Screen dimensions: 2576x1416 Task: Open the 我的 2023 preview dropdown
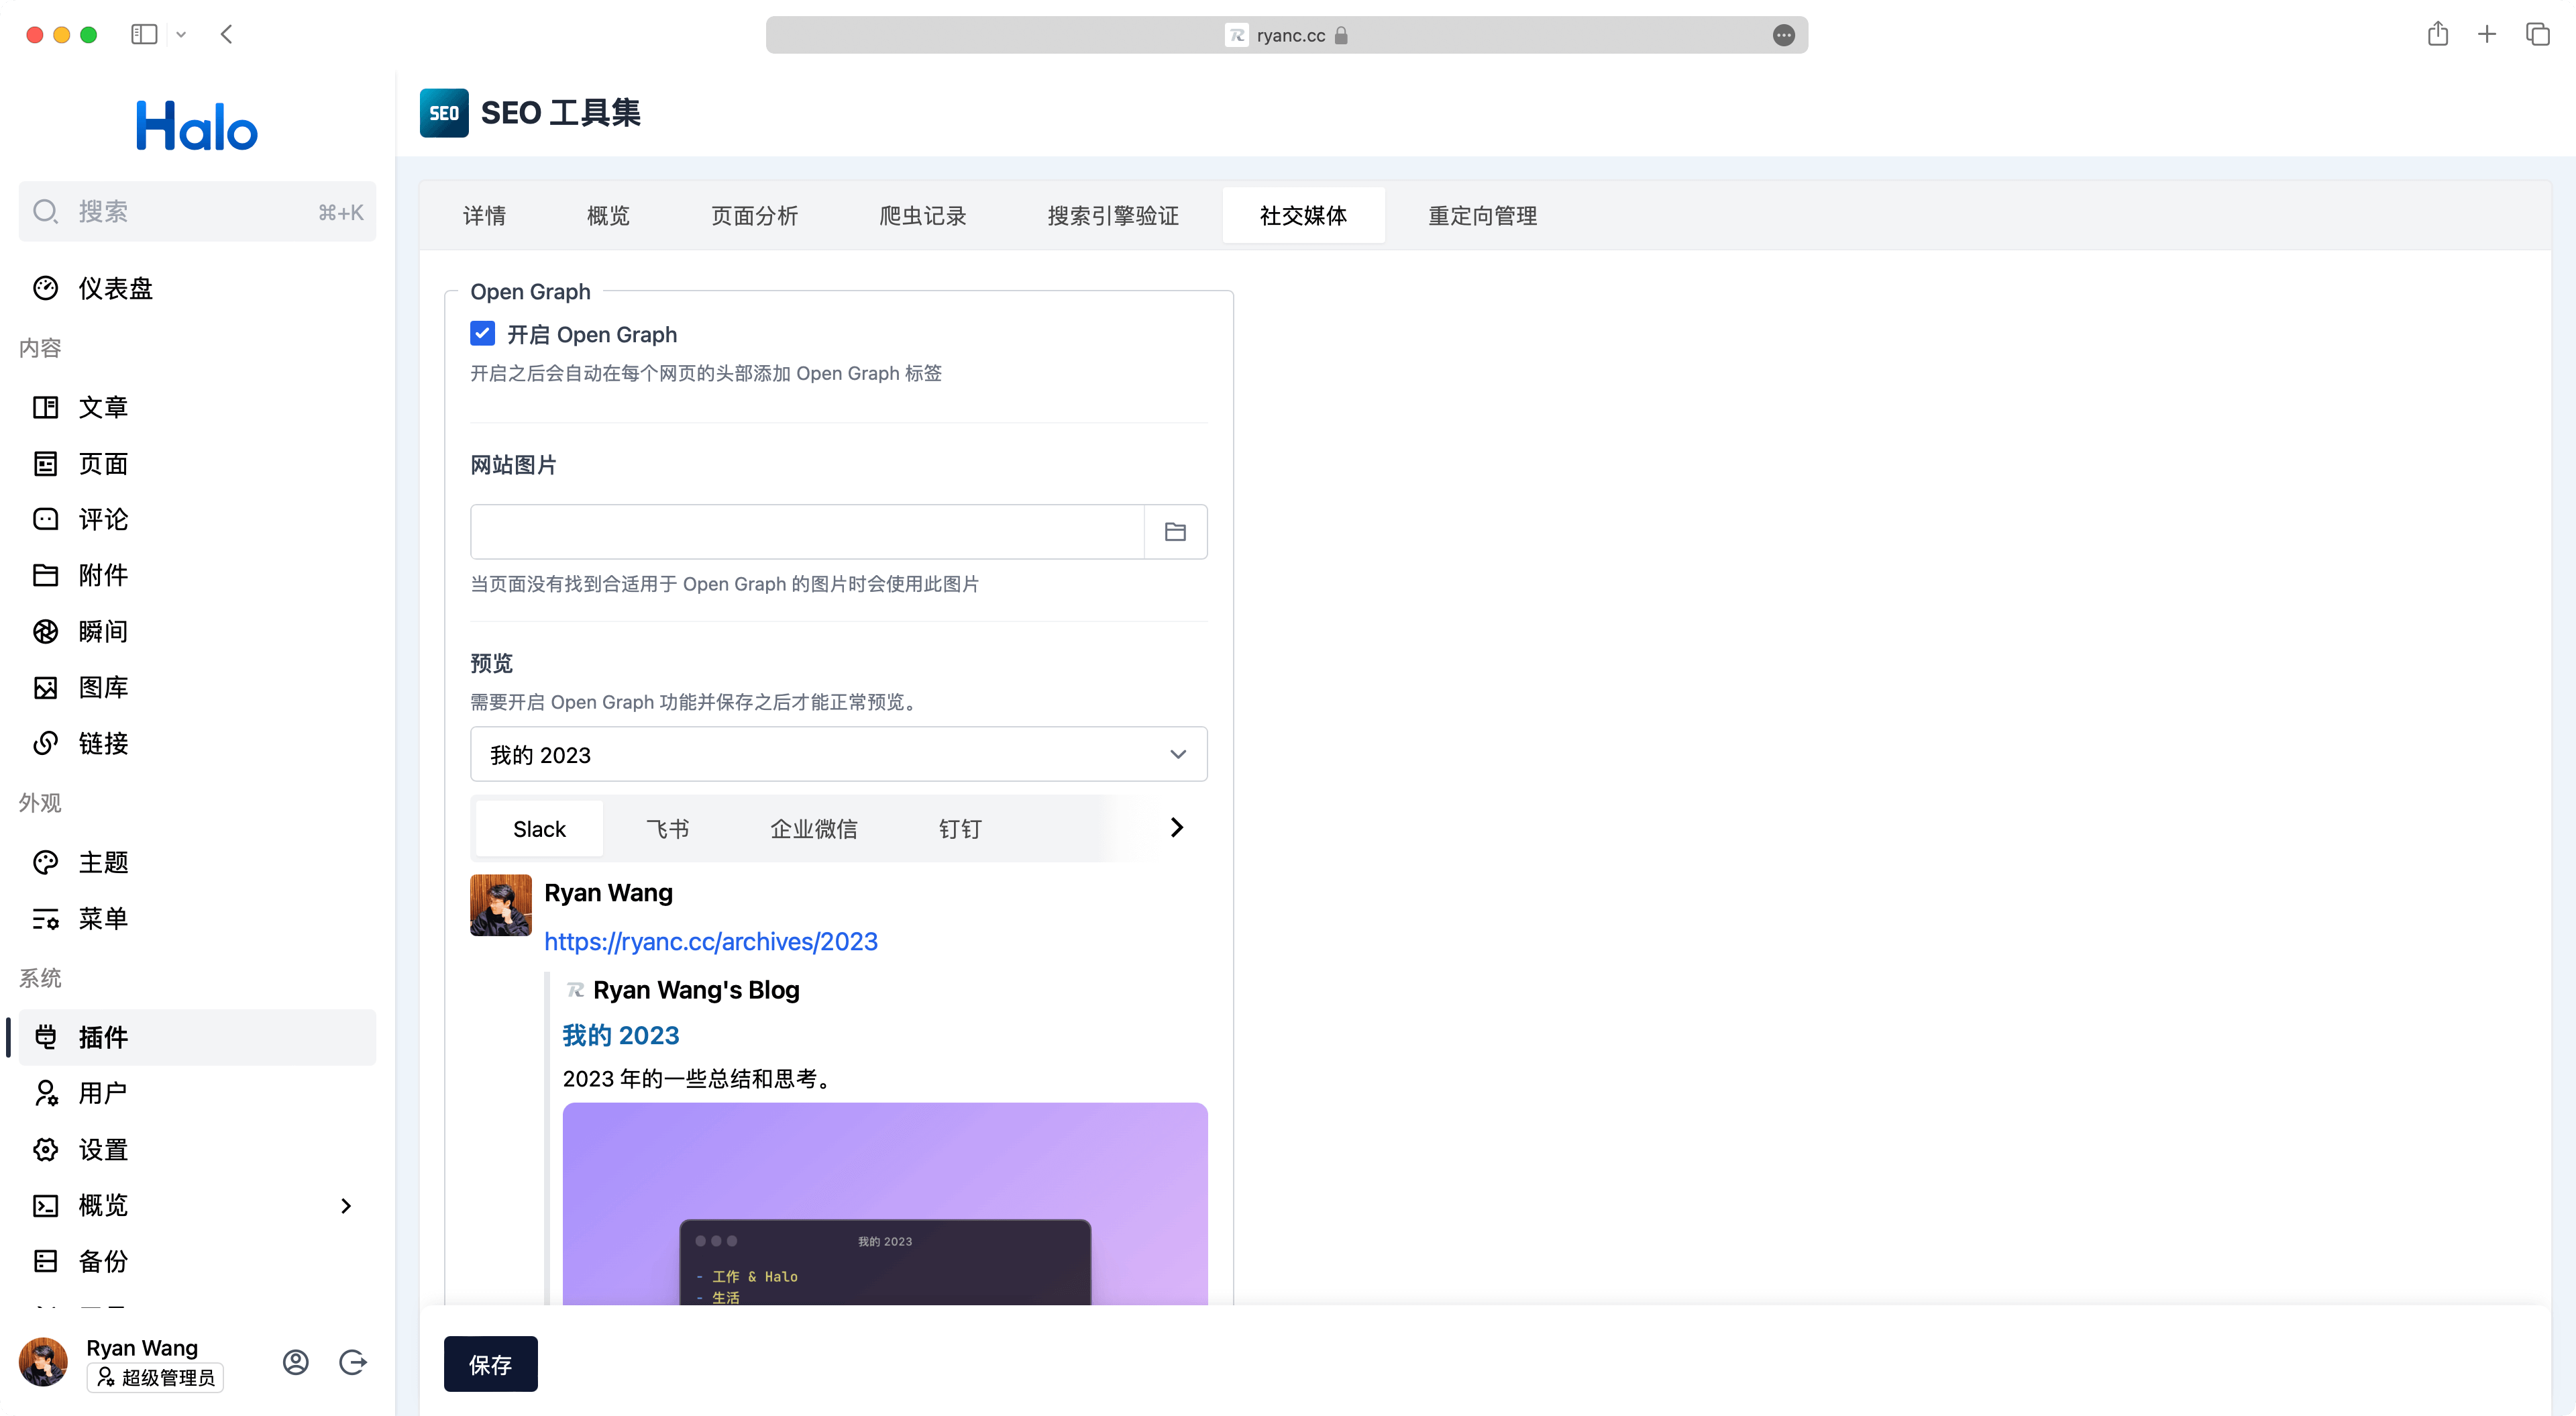pyautogui.click(x=838, y=754)
